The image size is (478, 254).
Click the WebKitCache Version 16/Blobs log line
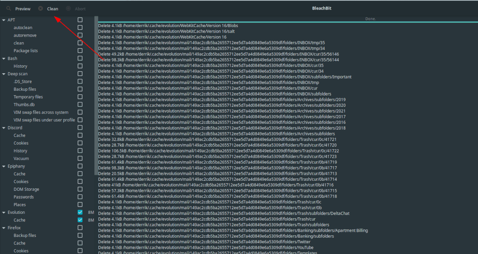[x=168, y=26]
